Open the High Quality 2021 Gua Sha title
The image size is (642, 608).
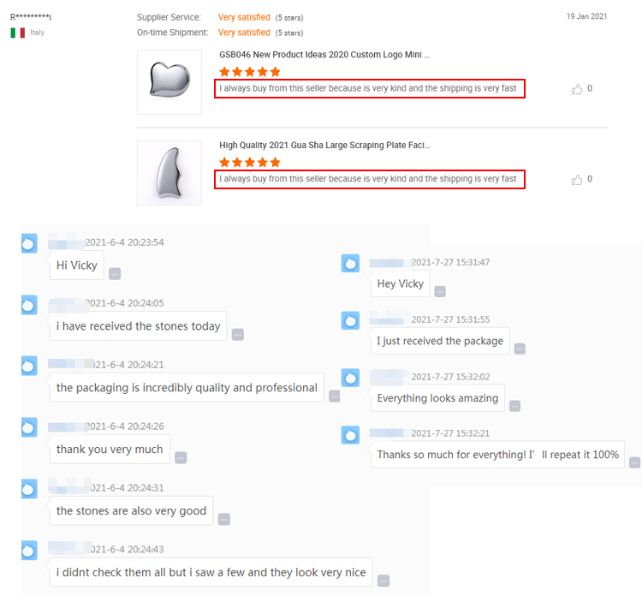(324, 145)
